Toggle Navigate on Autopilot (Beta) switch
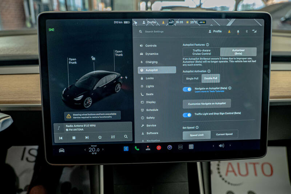 tap(187, 89)
